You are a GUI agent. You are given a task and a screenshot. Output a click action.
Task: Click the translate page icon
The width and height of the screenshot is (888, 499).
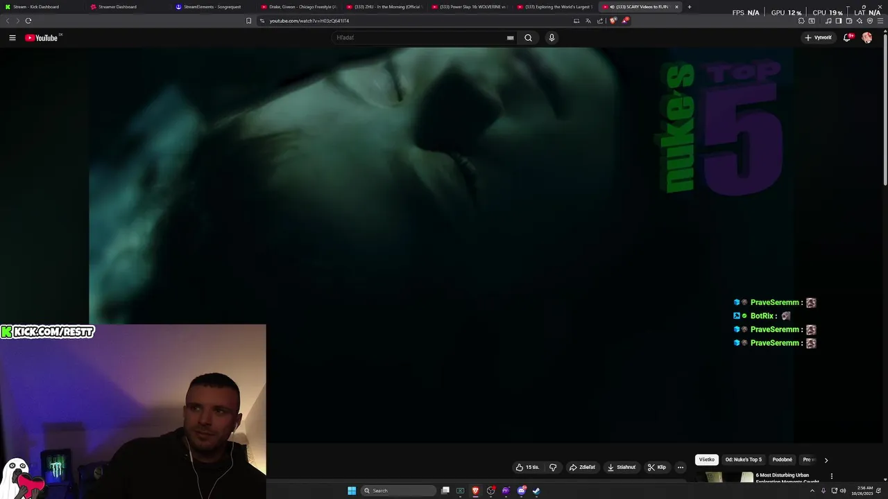[x=588, y=21]
